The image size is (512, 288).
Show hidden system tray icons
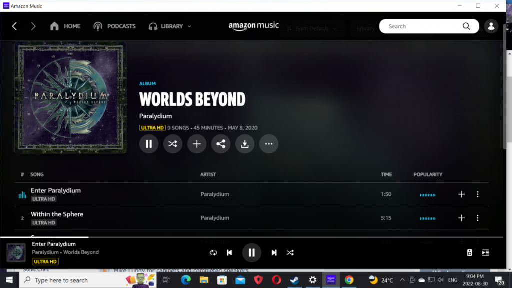pos(402,280)
